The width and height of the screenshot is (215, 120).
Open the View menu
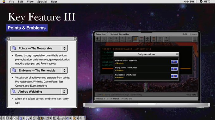(x=30, y=2)
